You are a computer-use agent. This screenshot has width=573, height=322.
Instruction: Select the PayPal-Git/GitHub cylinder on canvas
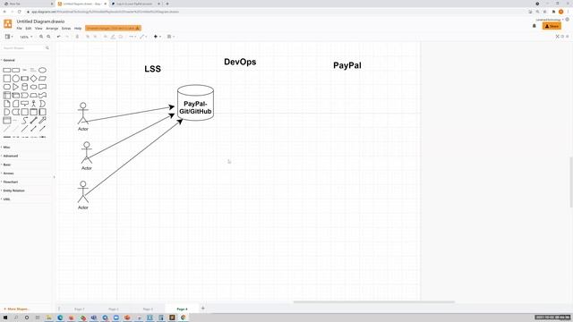pyautogui.click(x=195, y=103)
